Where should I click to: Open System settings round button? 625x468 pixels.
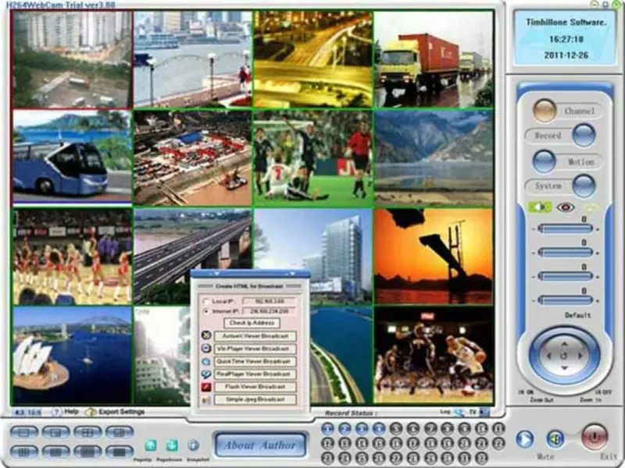(x=584, y=186)
